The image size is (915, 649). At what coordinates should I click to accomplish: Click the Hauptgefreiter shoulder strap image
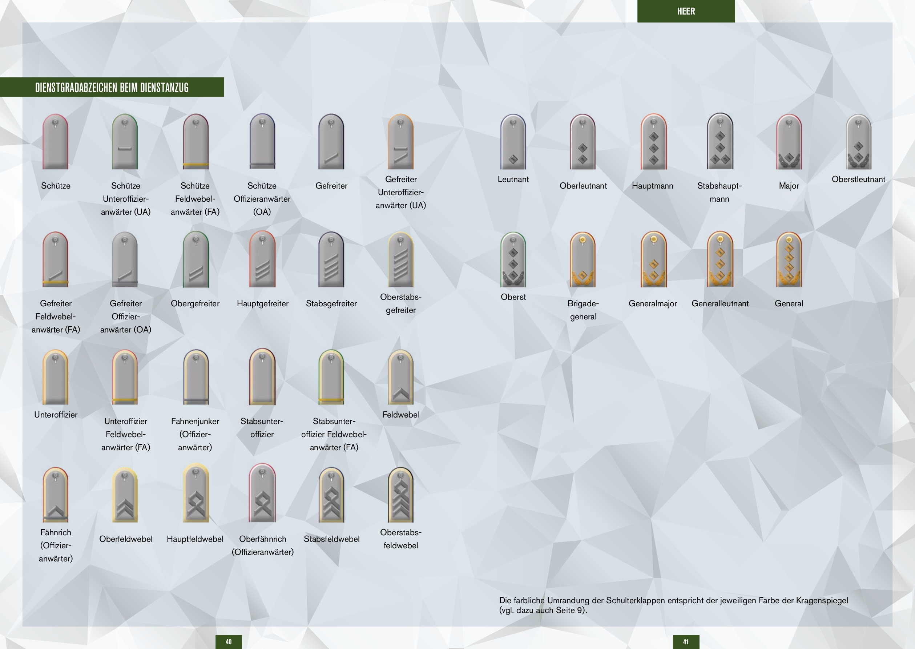coord(262,259)
